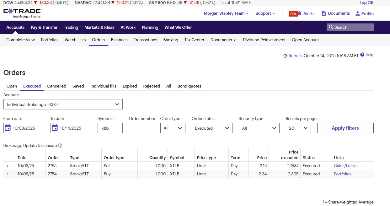The height and width of the screenshot is (206, 390).
Task: Open the Account selection dropdown
Action: (x=63, y=104)
